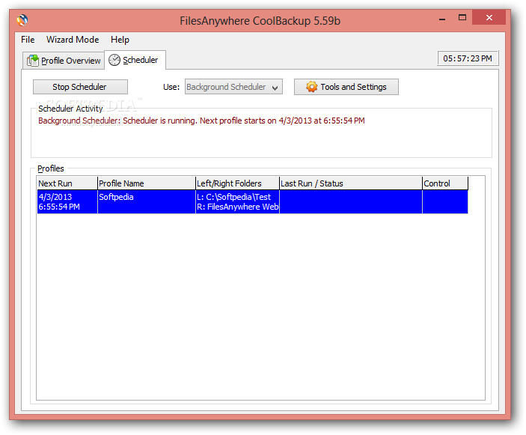Viewport: 526px width, 435px height.
Task: Switch to the Profile Overview tab
Action: 64,61
